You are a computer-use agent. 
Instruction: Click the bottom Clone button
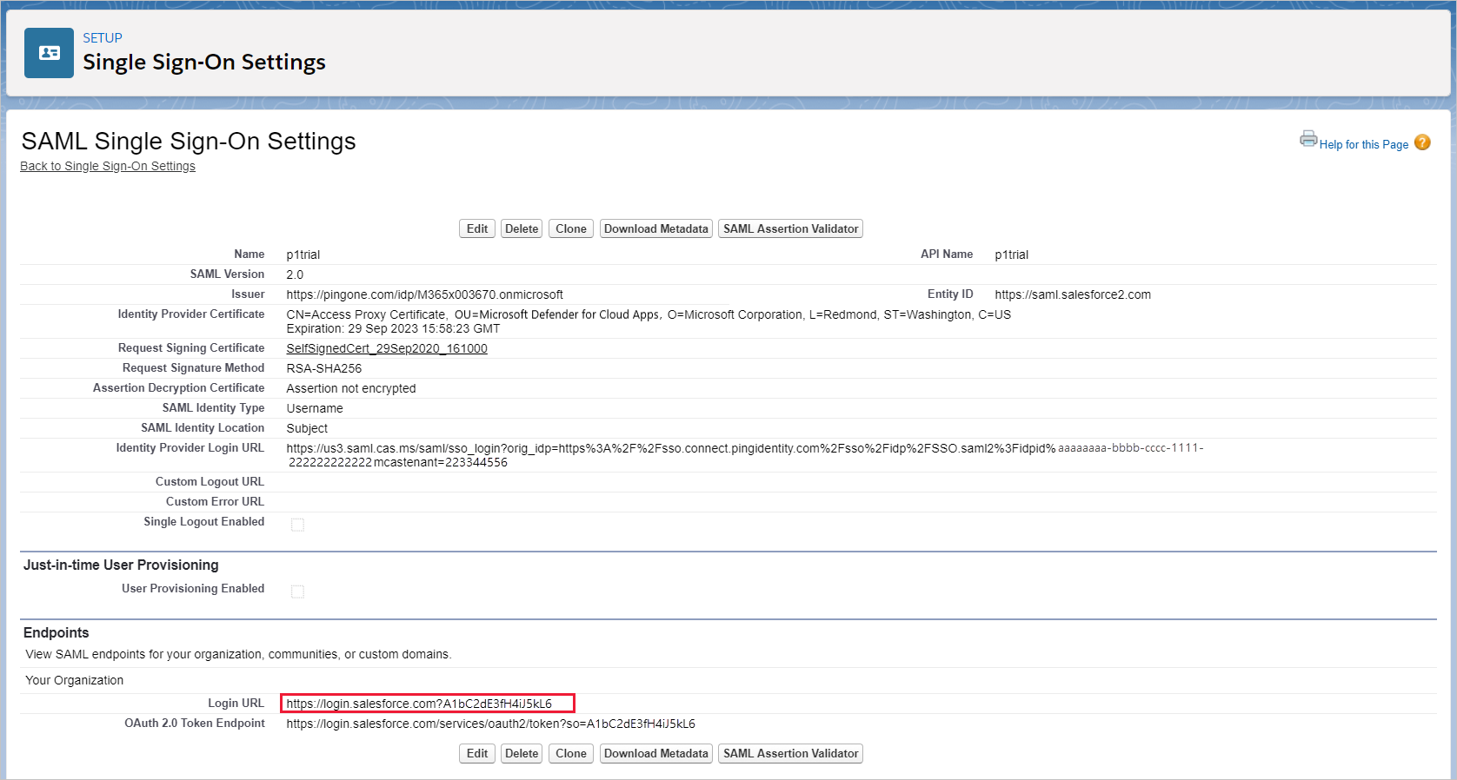pos(570,753)
